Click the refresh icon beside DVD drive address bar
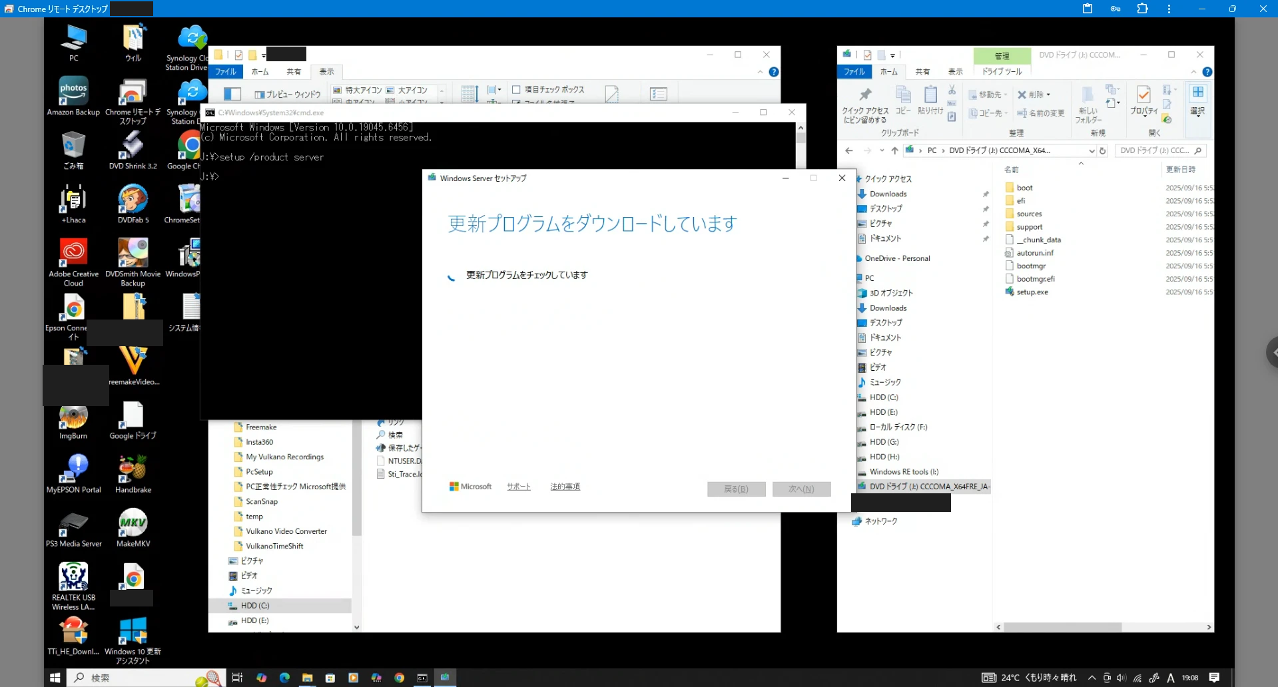 click(x=1102, y=150)
